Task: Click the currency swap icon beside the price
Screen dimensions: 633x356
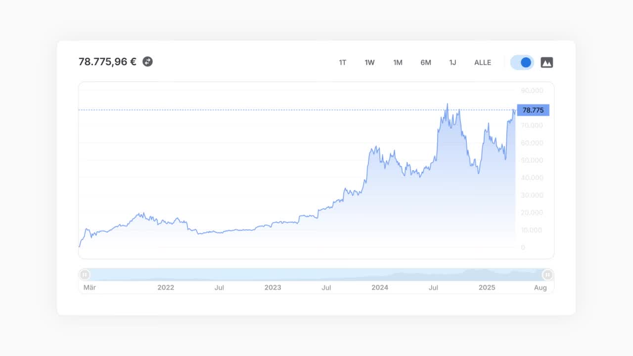Action: (x=147, y=61)
